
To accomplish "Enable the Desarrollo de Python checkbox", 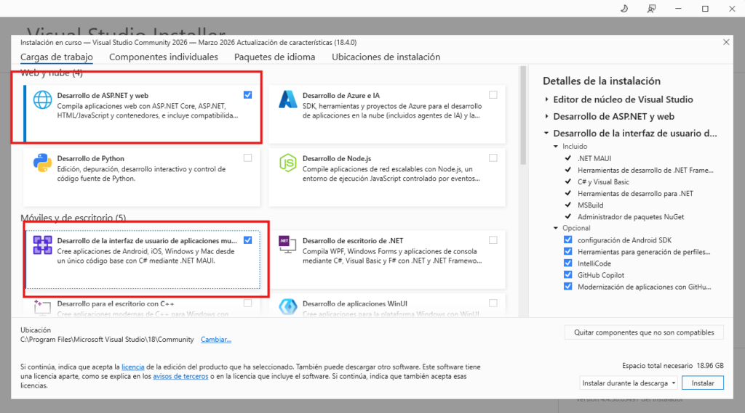I will (248, 158).
